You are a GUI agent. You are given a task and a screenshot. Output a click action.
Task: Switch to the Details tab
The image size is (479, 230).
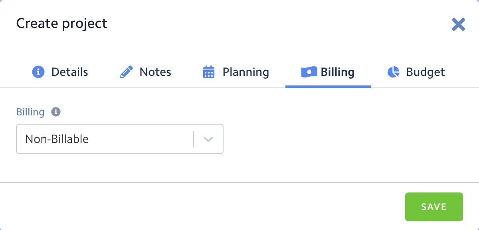pos(70,72)
